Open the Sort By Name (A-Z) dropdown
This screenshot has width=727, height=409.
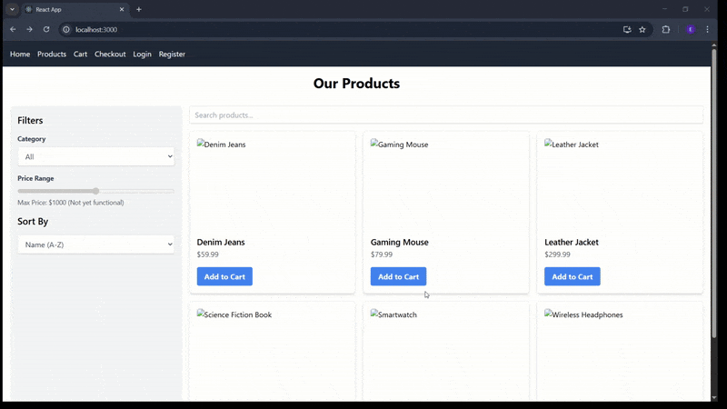click(x=96, y=244)
